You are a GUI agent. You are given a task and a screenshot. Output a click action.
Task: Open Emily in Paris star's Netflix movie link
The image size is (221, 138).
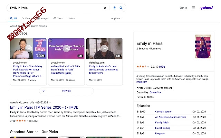point(103,70)
